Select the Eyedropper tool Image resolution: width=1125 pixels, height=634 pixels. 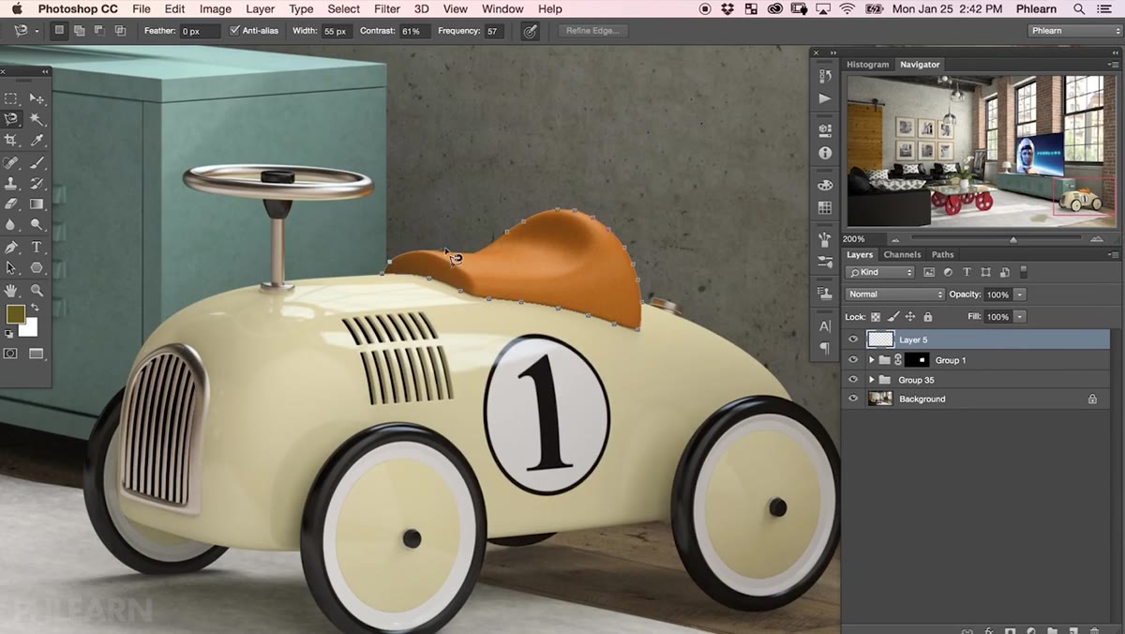pos(37,140)
